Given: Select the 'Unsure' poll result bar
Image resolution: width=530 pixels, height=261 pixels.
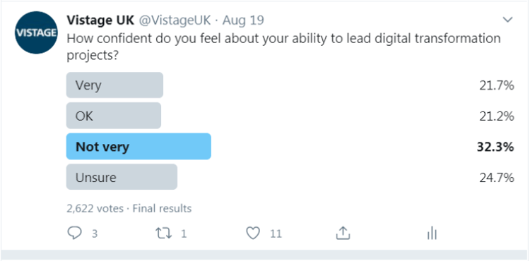Looking at the screenshot, I should [x=122, y=177].
